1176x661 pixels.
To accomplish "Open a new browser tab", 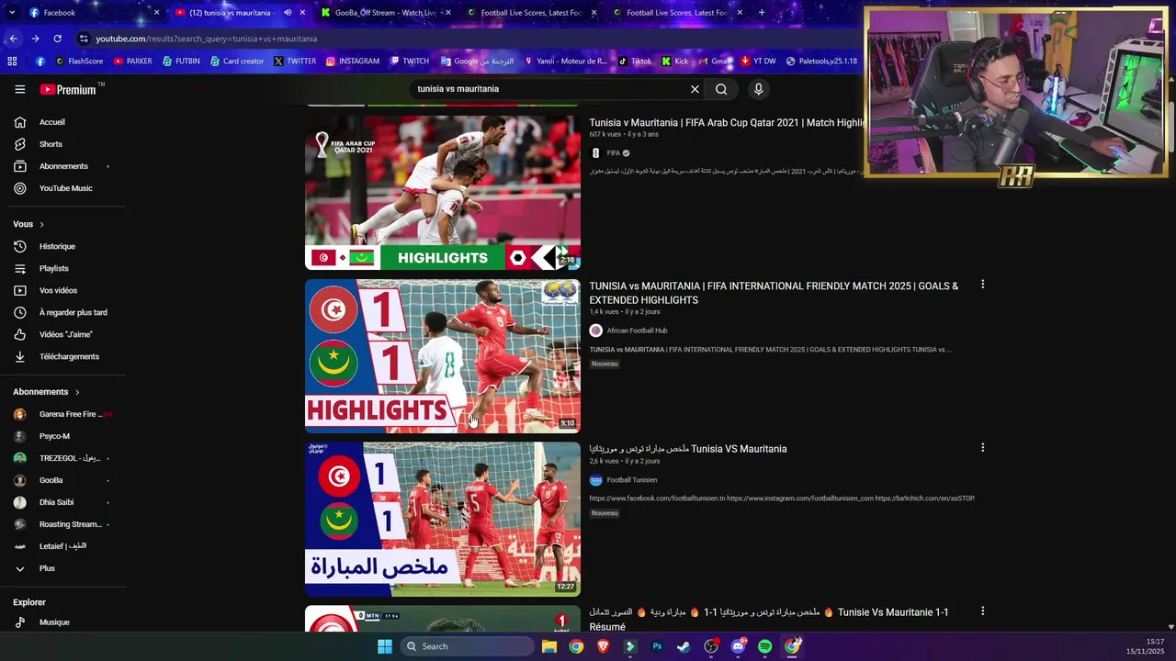I will point(762,13).
